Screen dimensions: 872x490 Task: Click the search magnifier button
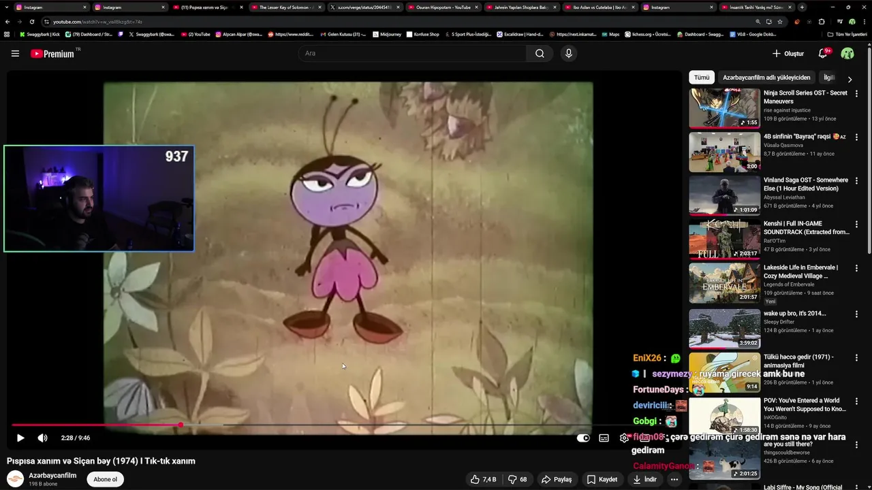pos(540,53)
